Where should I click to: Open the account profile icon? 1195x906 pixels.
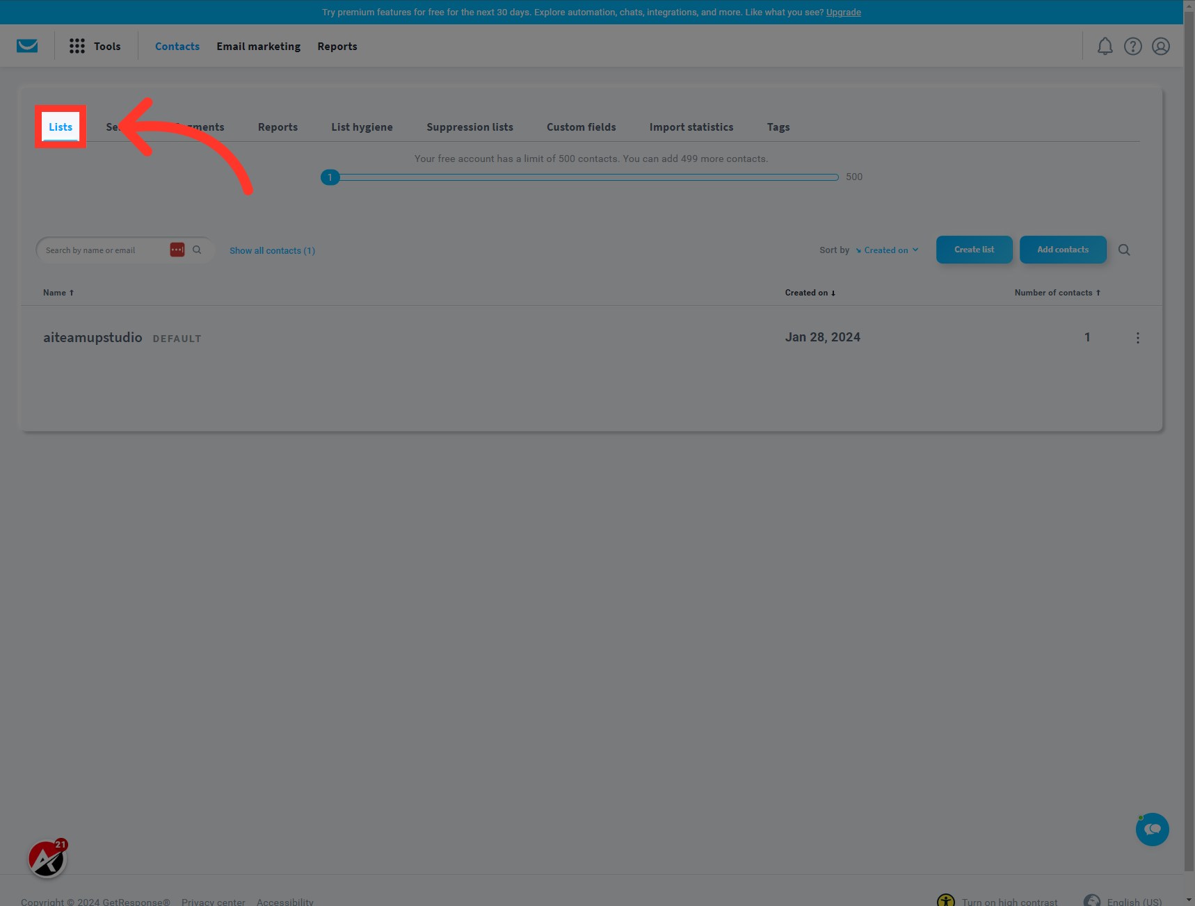click(1160, 46)
